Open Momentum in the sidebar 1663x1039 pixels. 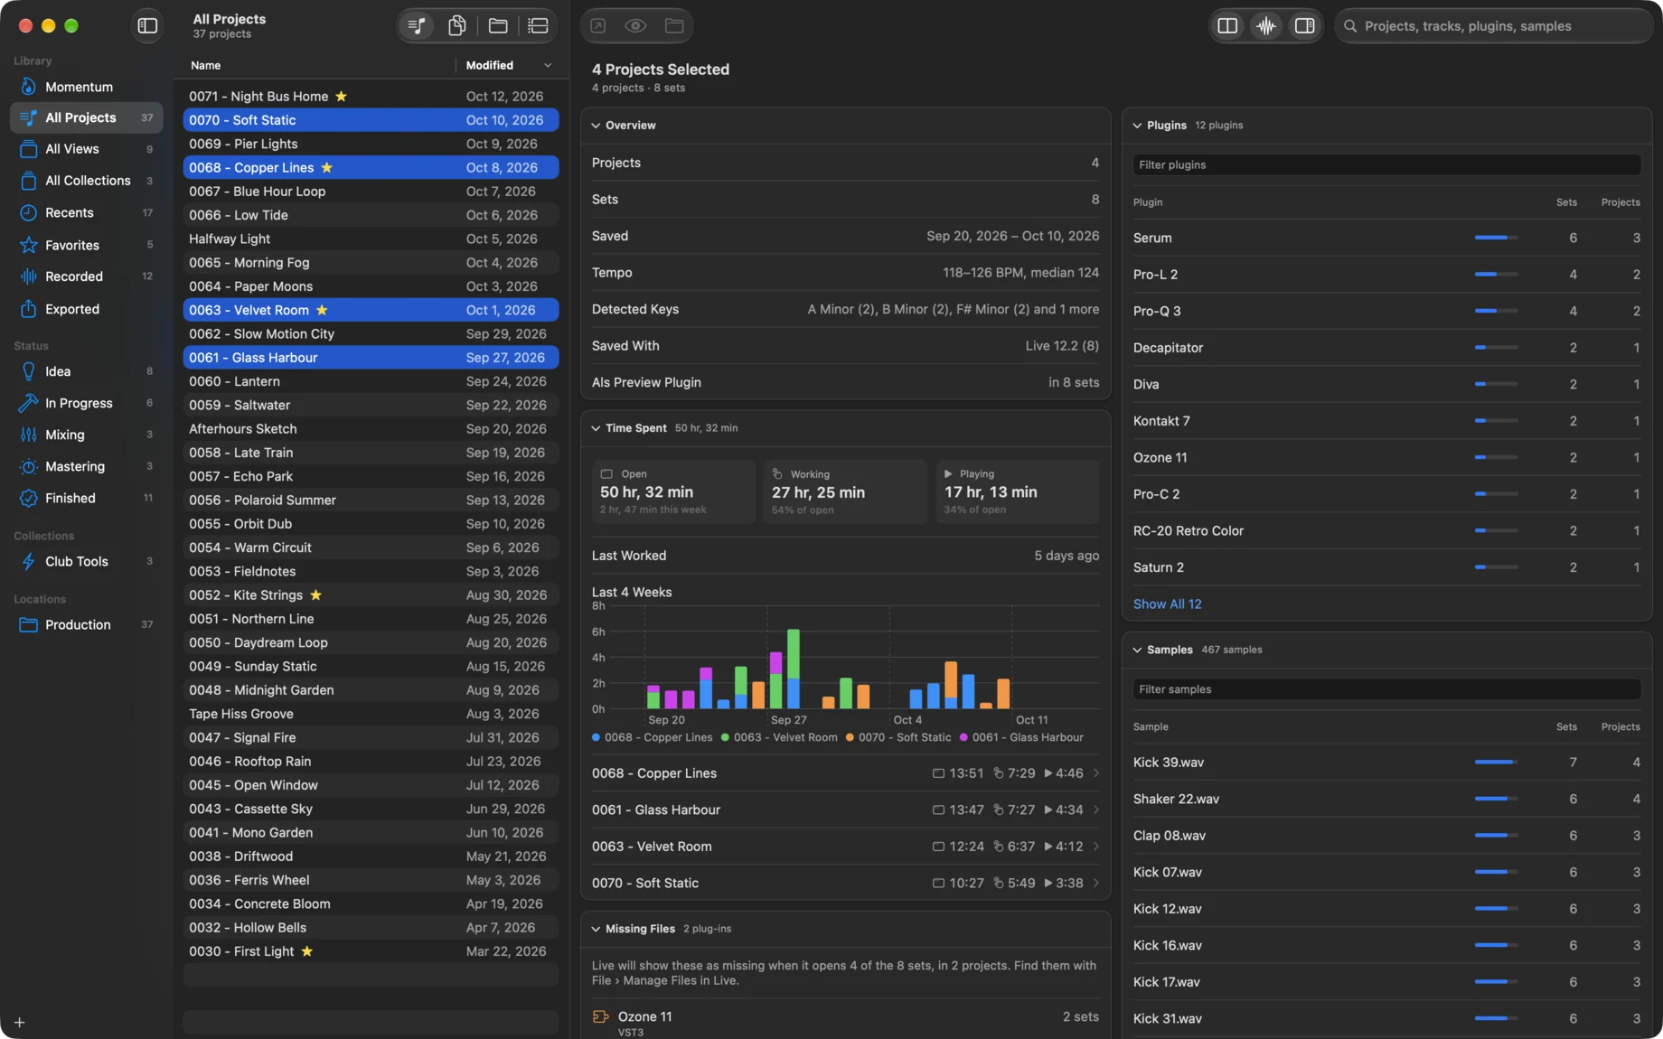point(87,87)
